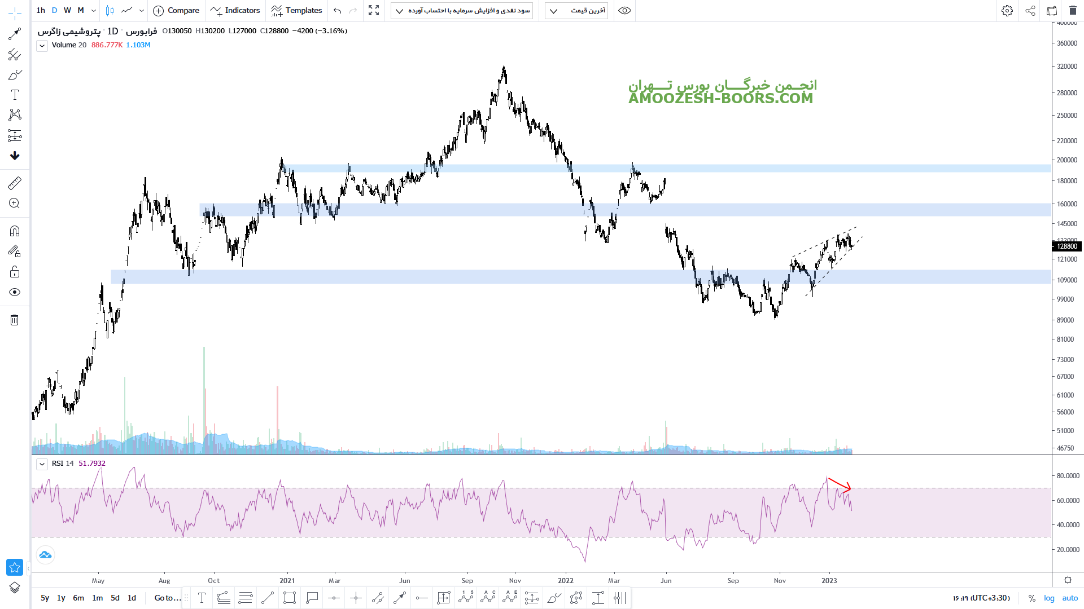Open the آخرین قیمت dropdown
Viewport: 1084px width, 609px height.
click(x=576, y=11)
